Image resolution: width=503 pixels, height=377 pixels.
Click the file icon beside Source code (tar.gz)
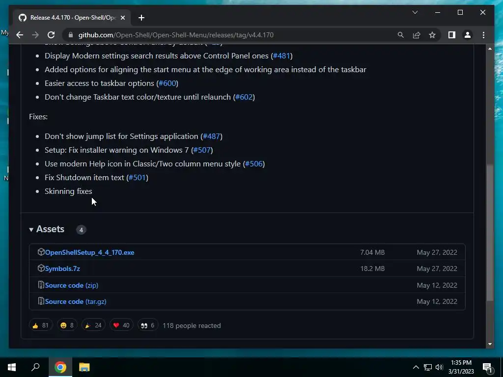pos(41,301)
